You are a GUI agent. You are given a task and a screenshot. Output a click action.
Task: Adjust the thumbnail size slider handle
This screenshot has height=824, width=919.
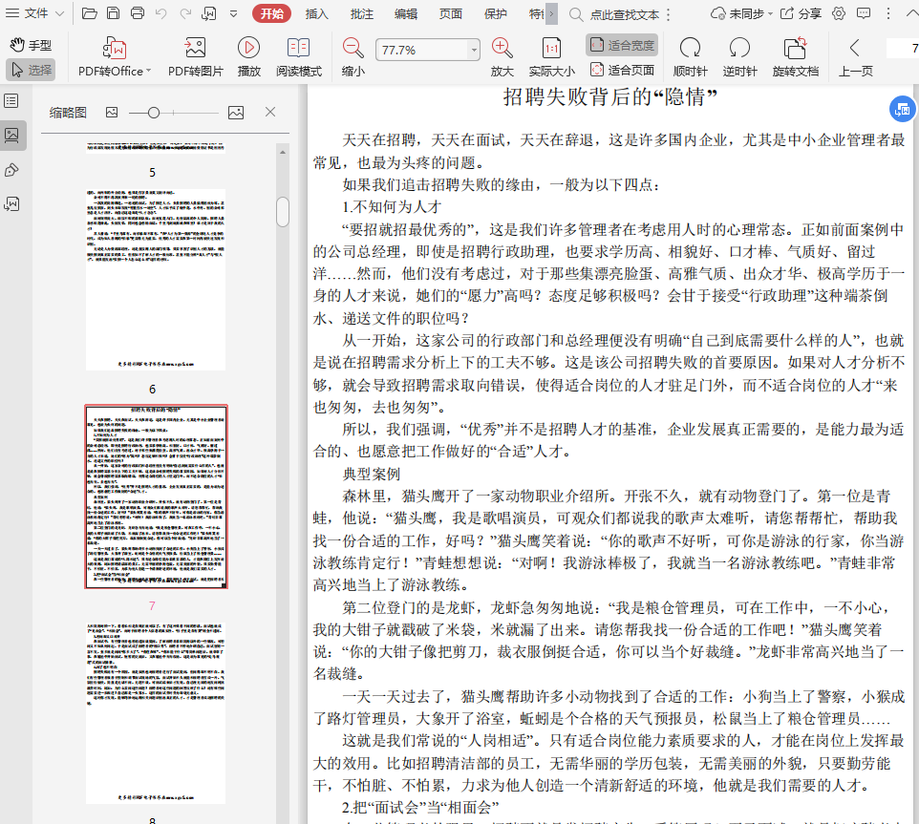click(154, 113)
